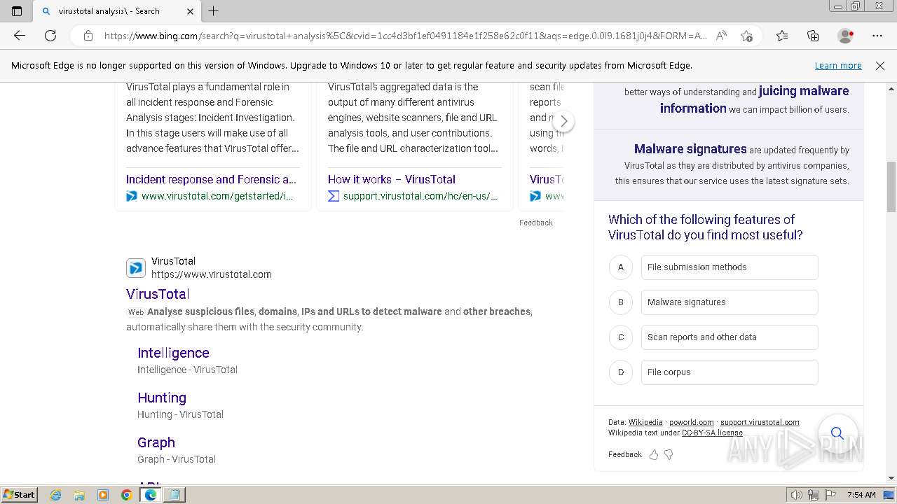Screen dimensions: 897x504
Task: Select option D radio circle
Action: 620,372
